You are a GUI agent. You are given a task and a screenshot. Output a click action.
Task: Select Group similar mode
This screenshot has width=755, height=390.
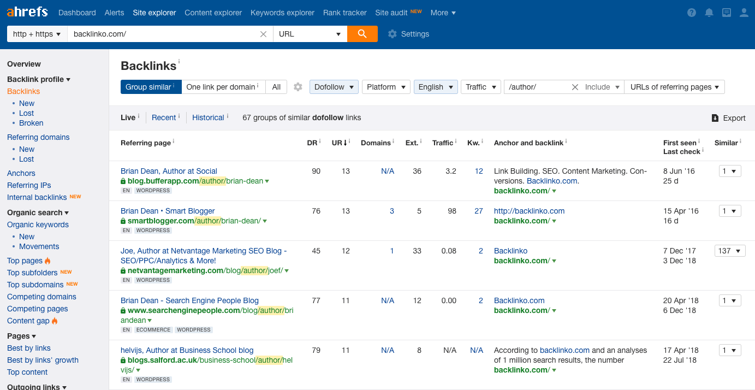point(151,87)
